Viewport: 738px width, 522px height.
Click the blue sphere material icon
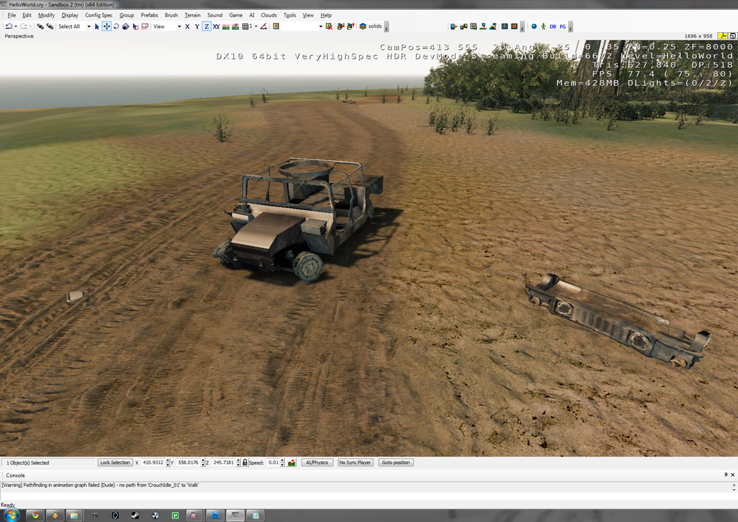[534, 26]
